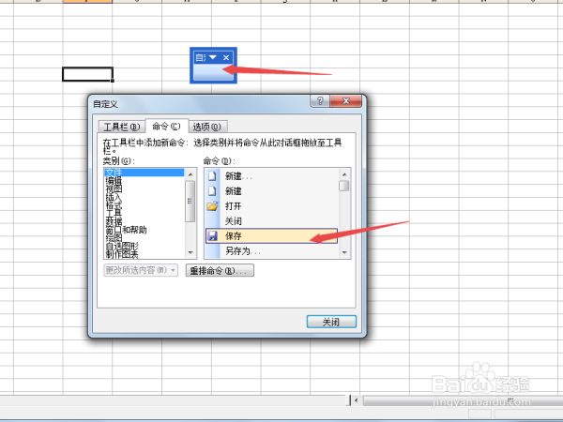Open the 选项(O) tab

(x=207, y=127)
